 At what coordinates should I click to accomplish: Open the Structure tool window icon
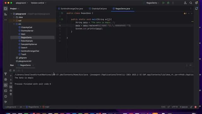(x=6, y=14)
